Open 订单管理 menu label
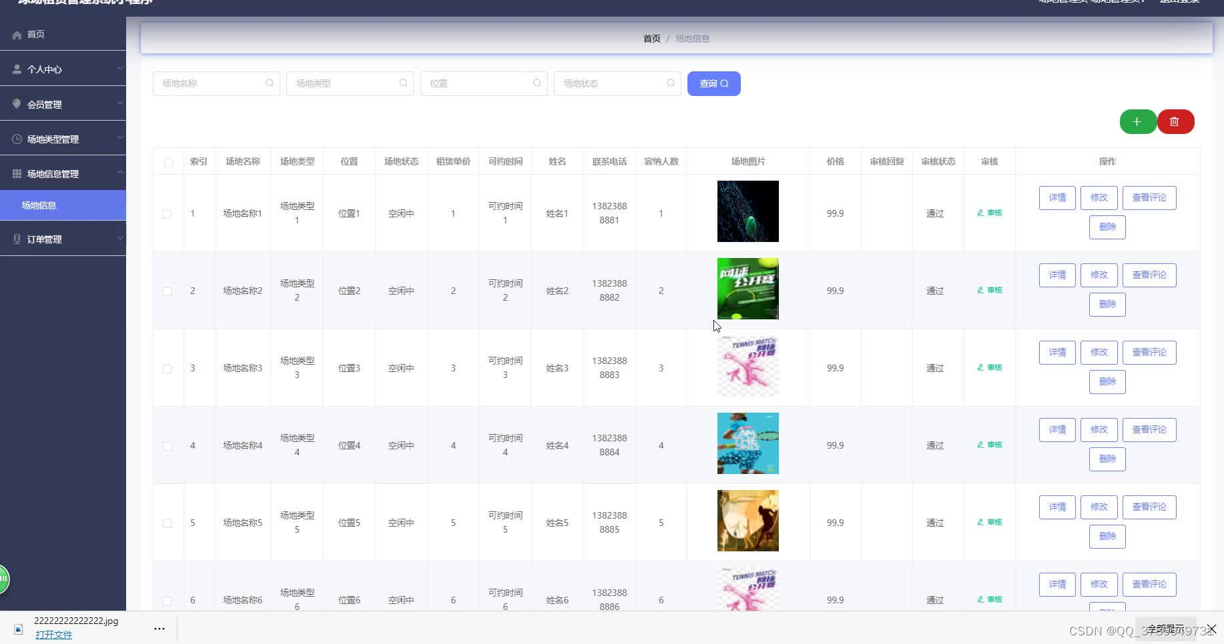Image resolution: width=1224 pixels, height=644 pixels. click(x=45, y=239)
